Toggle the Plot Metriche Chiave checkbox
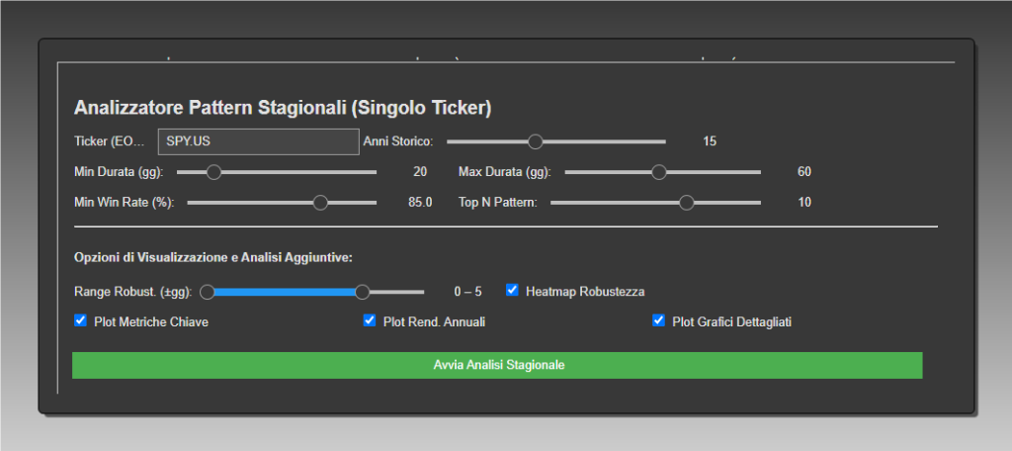 pos(81,320)
